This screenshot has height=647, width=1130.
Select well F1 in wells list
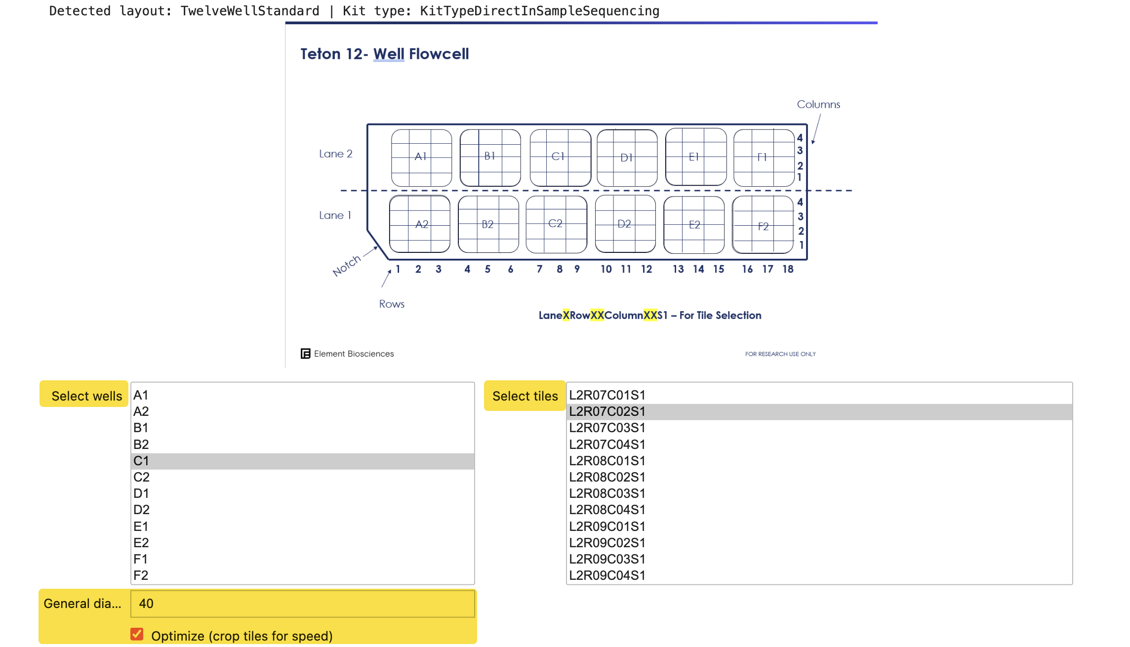point(303,559)
